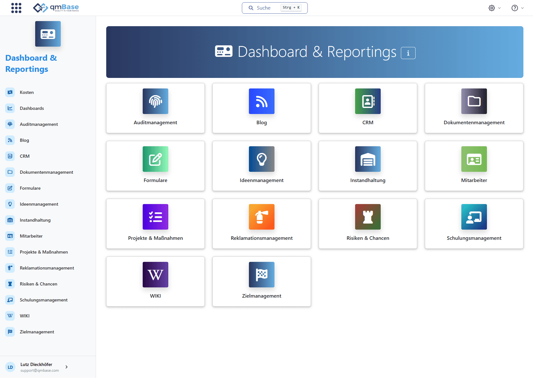Open the Mitarbeiter ID card tile icon
The width and height of the screenshot is (533, 388).
(474, 159)
